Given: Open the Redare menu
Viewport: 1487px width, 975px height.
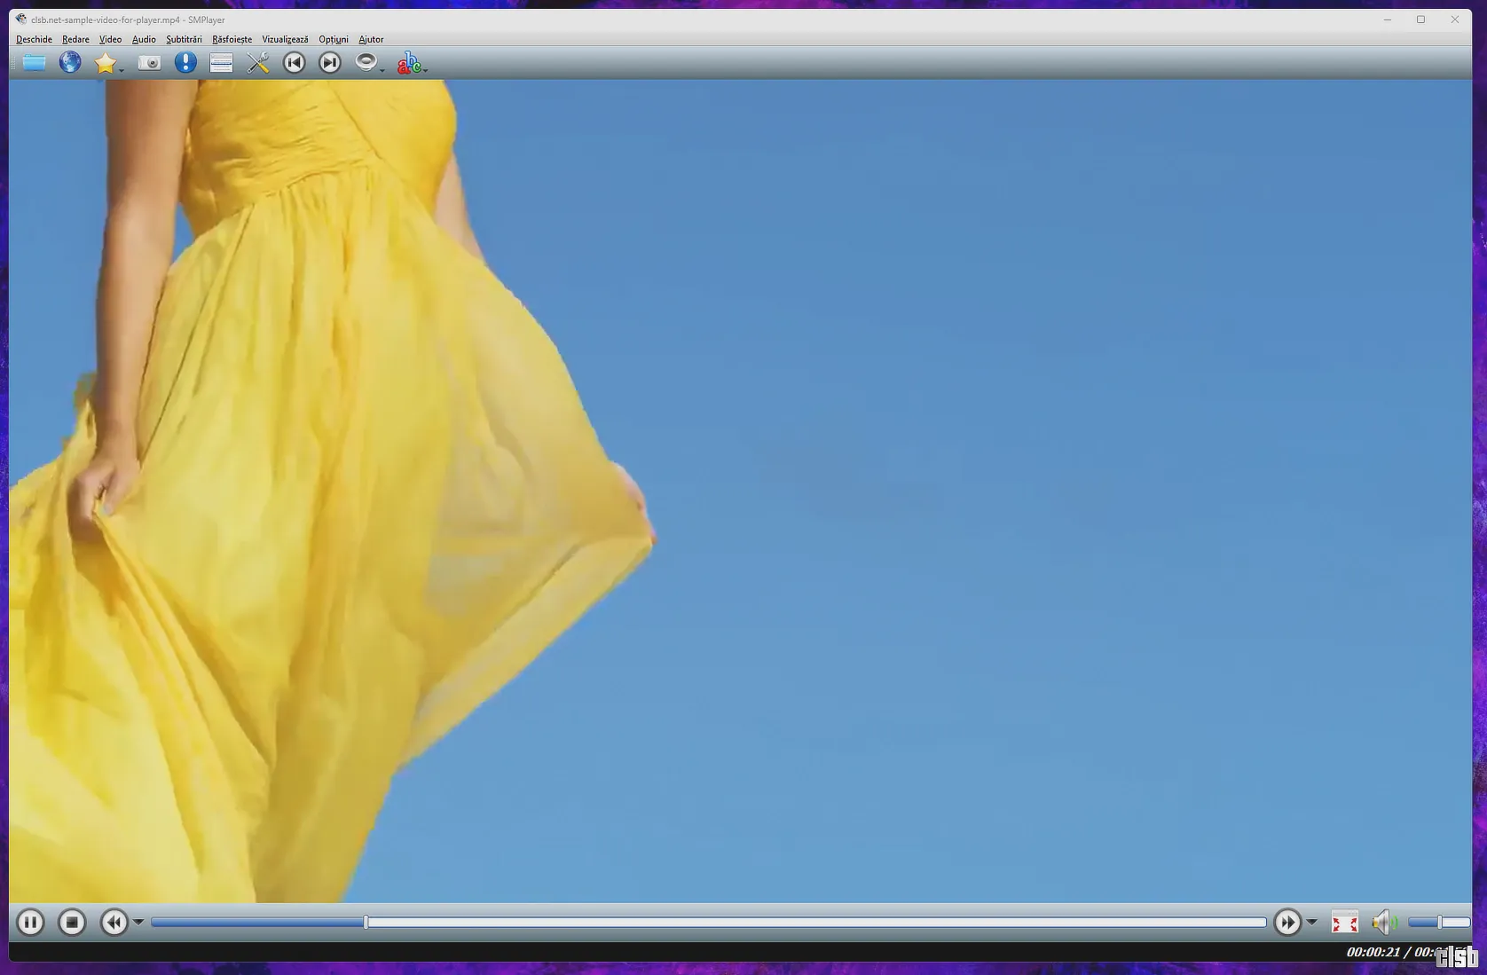Looking at the screenshot, I should [75, 39].
